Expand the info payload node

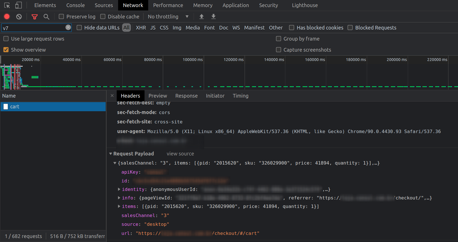pyautogui.click(x=119, y=198)
